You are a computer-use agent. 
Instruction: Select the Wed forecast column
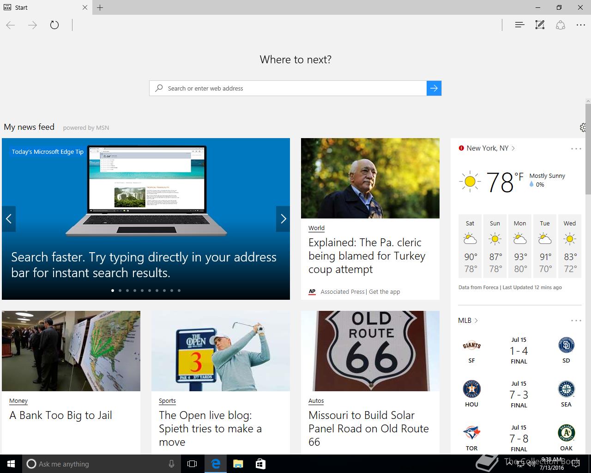click(x=570, y=246)
